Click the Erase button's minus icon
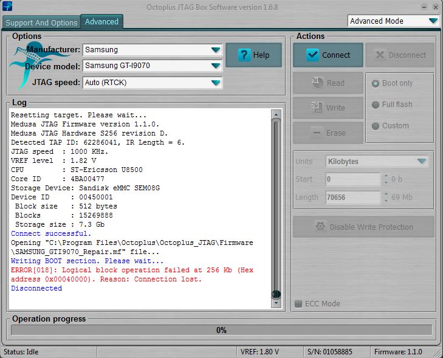443x358 pixels. pos(317,133)
